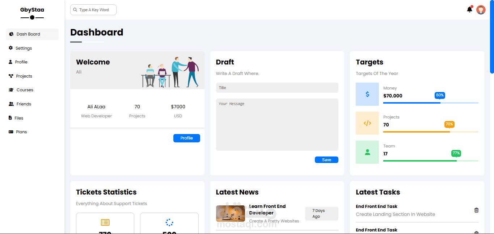Click the search Type A Key Word box

tap(93, 10)
